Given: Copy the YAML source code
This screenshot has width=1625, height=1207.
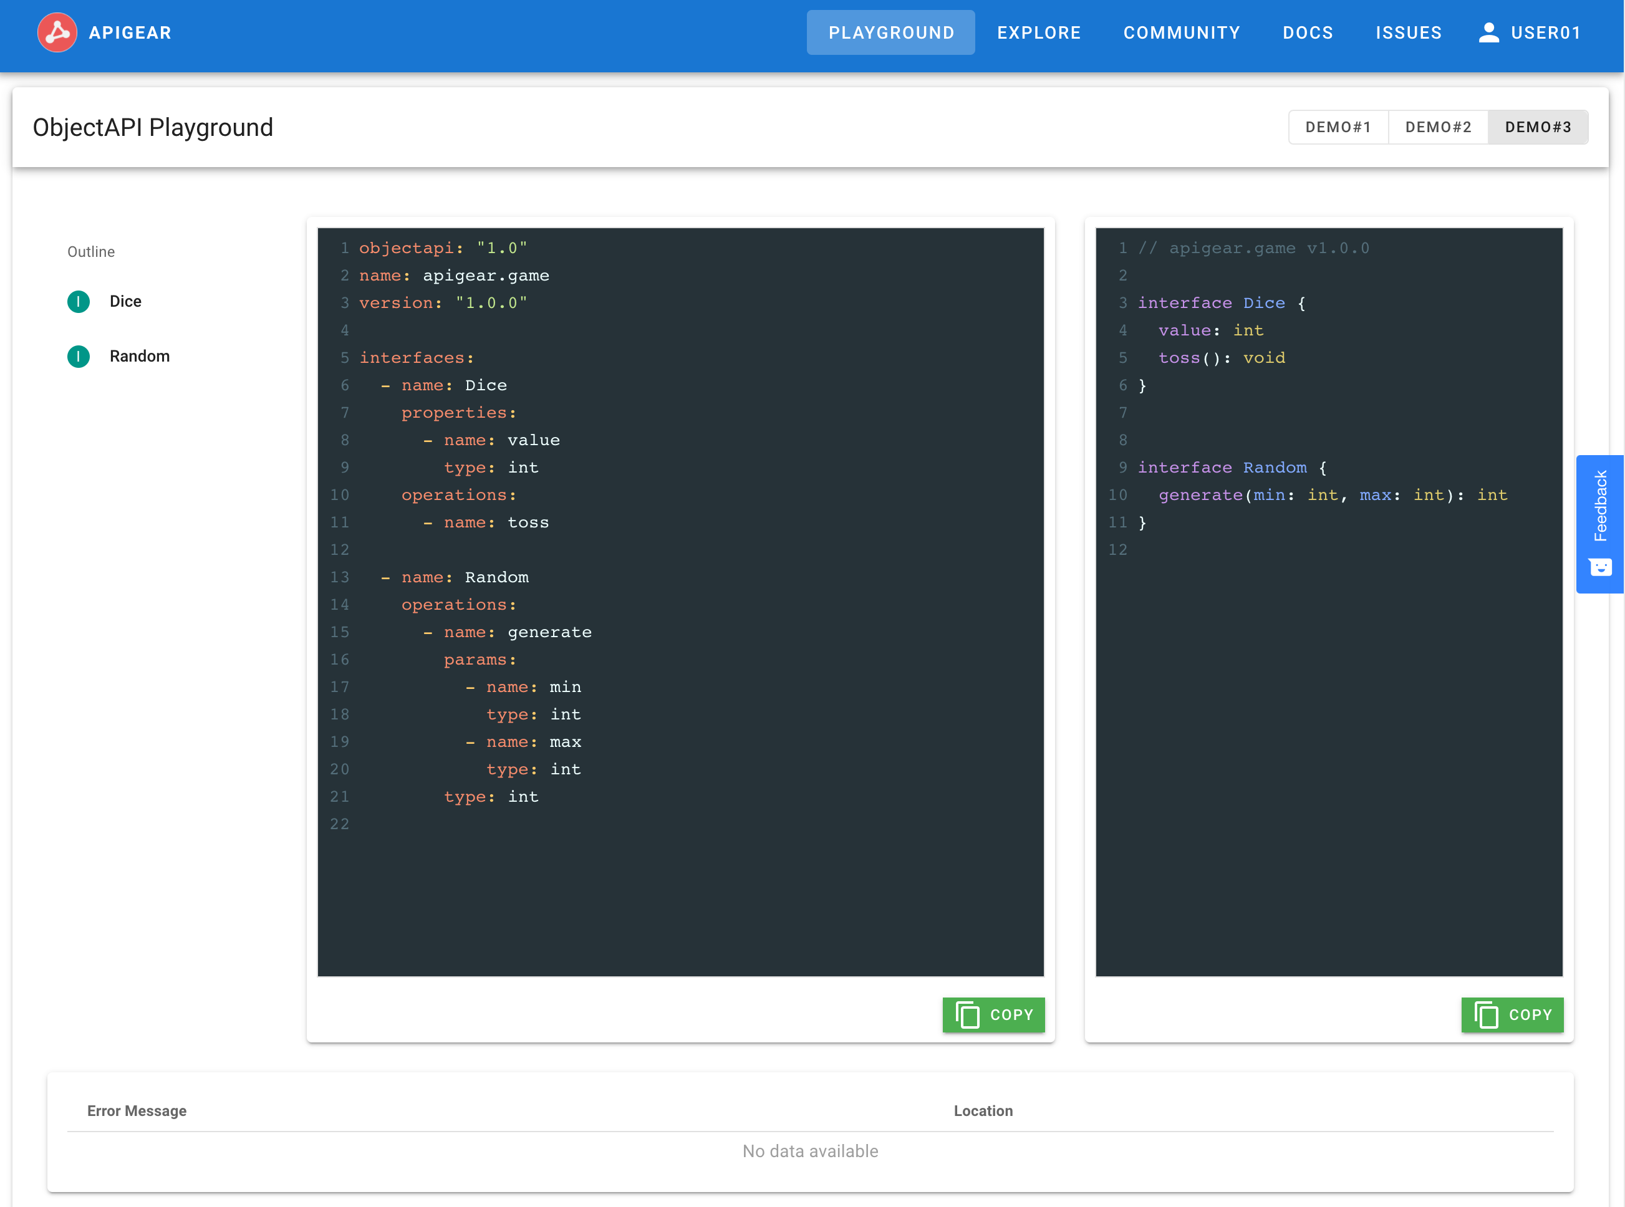Looking at the screenshot, I should pyautogui.click(x=993, y=1015).
